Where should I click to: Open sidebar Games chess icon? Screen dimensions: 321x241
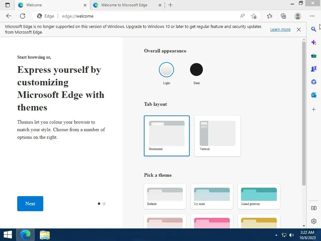[313, 69]
